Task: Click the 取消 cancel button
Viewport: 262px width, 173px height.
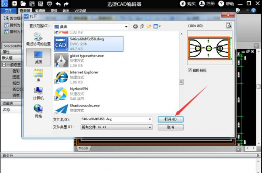Action: 171,127
